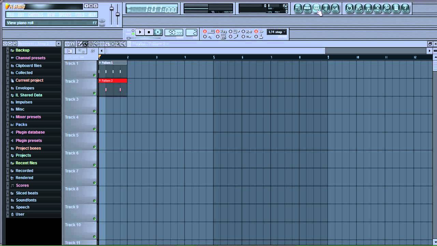Click the blank page New project button
This screenshot has height=246, width=437.
point(396,8)
